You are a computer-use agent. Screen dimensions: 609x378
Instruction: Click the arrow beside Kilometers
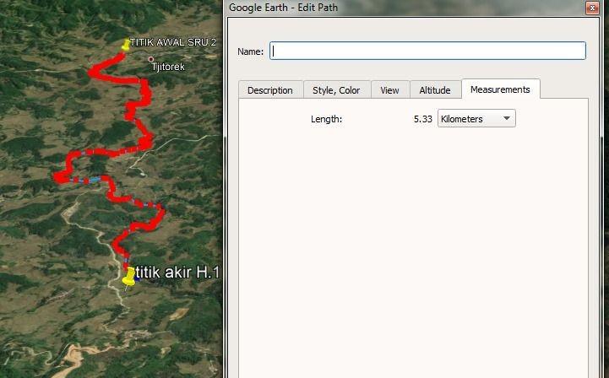tap(507, 118)
